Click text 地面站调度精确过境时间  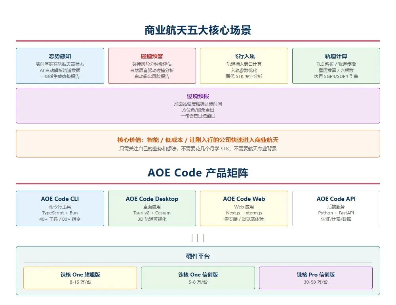pos(198,104)
